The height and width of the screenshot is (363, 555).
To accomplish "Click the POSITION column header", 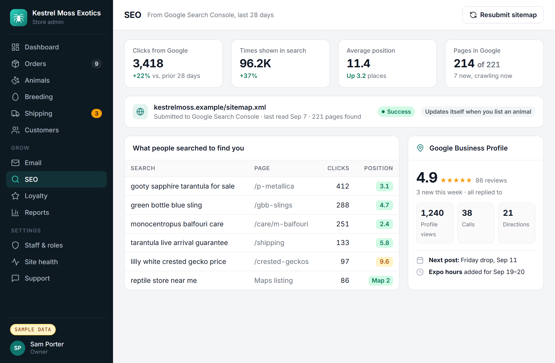I will point(378,168).
